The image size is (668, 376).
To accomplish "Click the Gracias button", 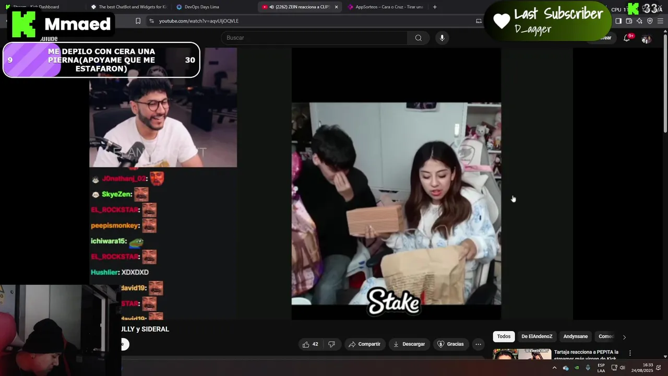I will pos(450,344).
